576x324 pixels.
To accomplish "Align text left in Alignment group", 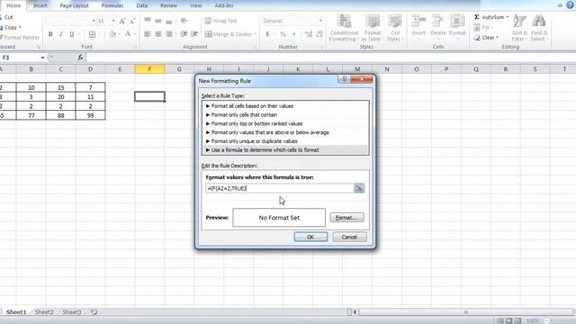I will [148, 34].
